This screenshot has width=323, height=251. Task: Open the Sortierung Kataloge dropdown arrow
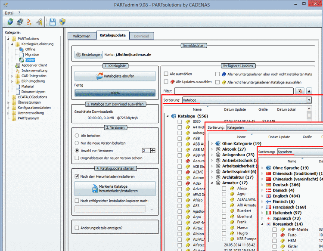coord(309,100)
